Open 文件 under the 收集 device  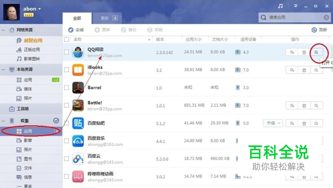[x=31, y=168]
